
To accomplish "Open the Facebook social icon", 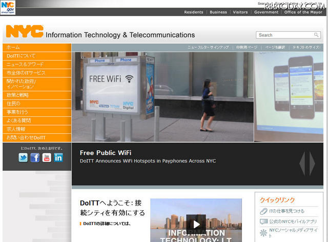I will (x=35, y=158).
